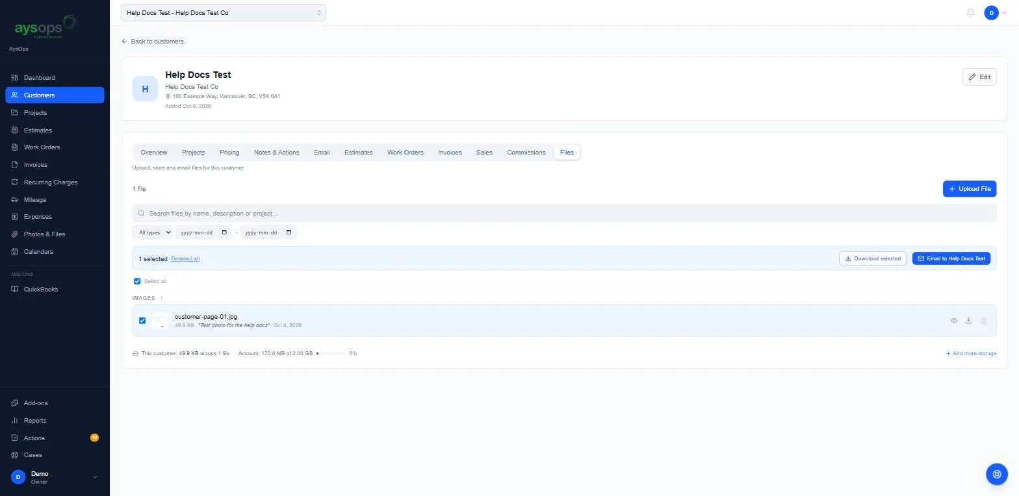Open Work Orders in sidebar

(x=55, y=147)
